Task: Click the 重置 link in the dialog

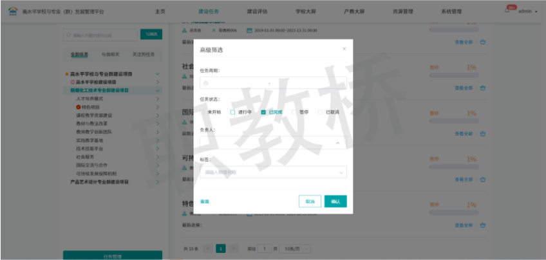Action: [x=205, y=201]
